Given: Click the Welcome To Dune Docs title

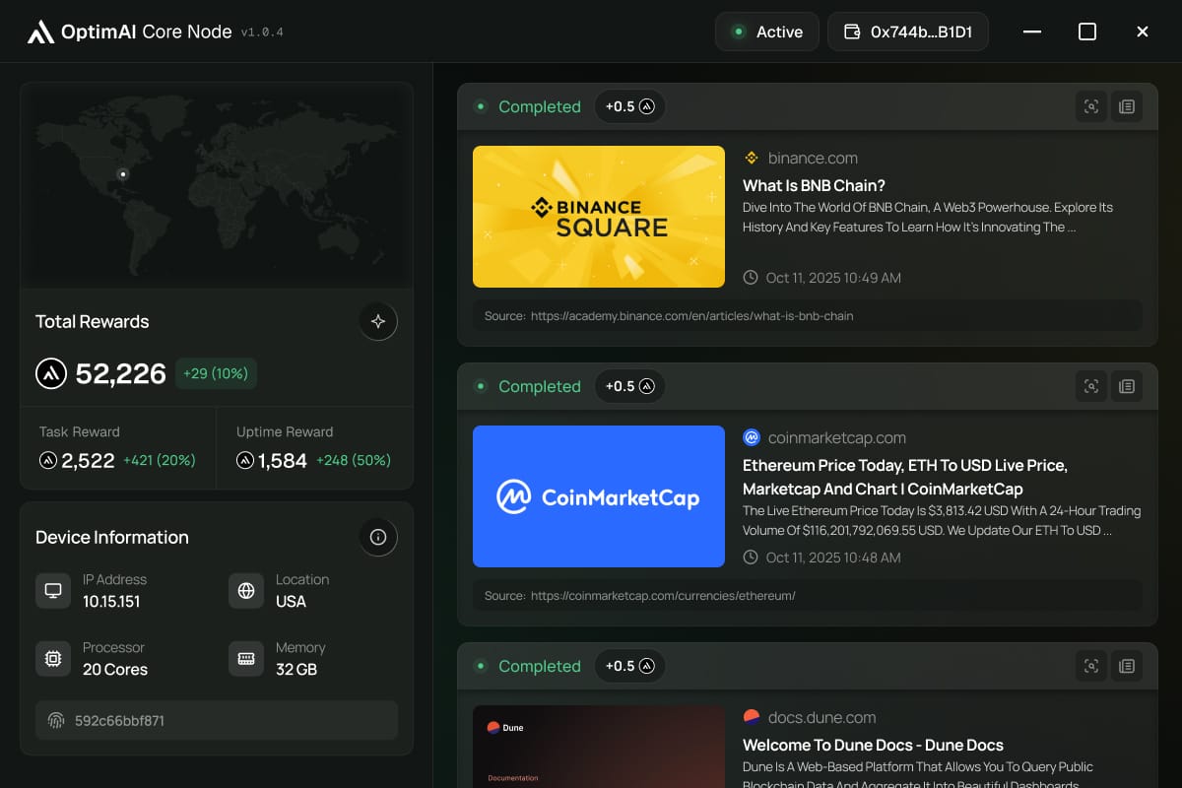Looking at the screenshot, I should [873, 745].
